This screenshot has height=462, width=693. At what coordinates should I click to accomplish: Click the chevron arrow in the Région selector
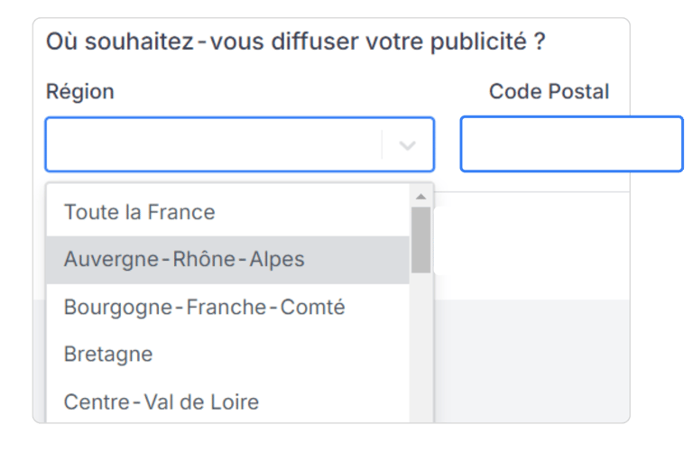coord(407,144)
